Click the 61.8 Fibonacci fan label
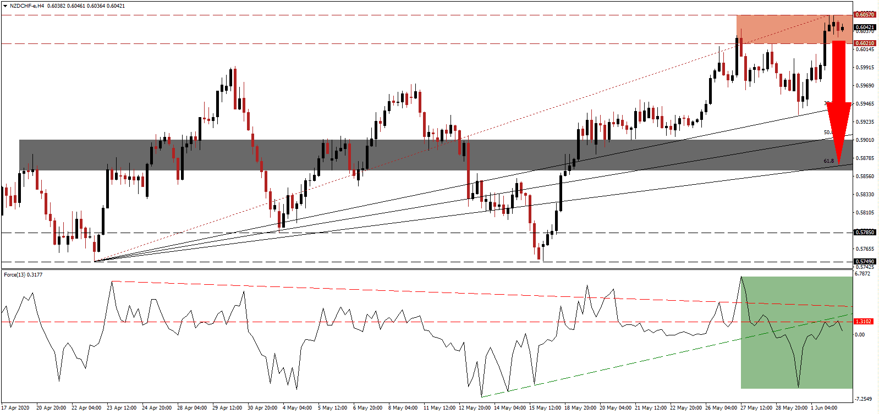Screen dimensions: 879x414 click(x=828, y=161)
